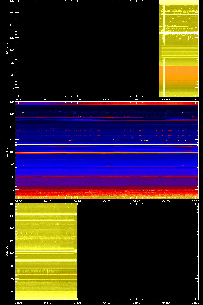Select the 180 frequency label on Learmonth axis
This screenshot has width=203, height=305.
12,103
